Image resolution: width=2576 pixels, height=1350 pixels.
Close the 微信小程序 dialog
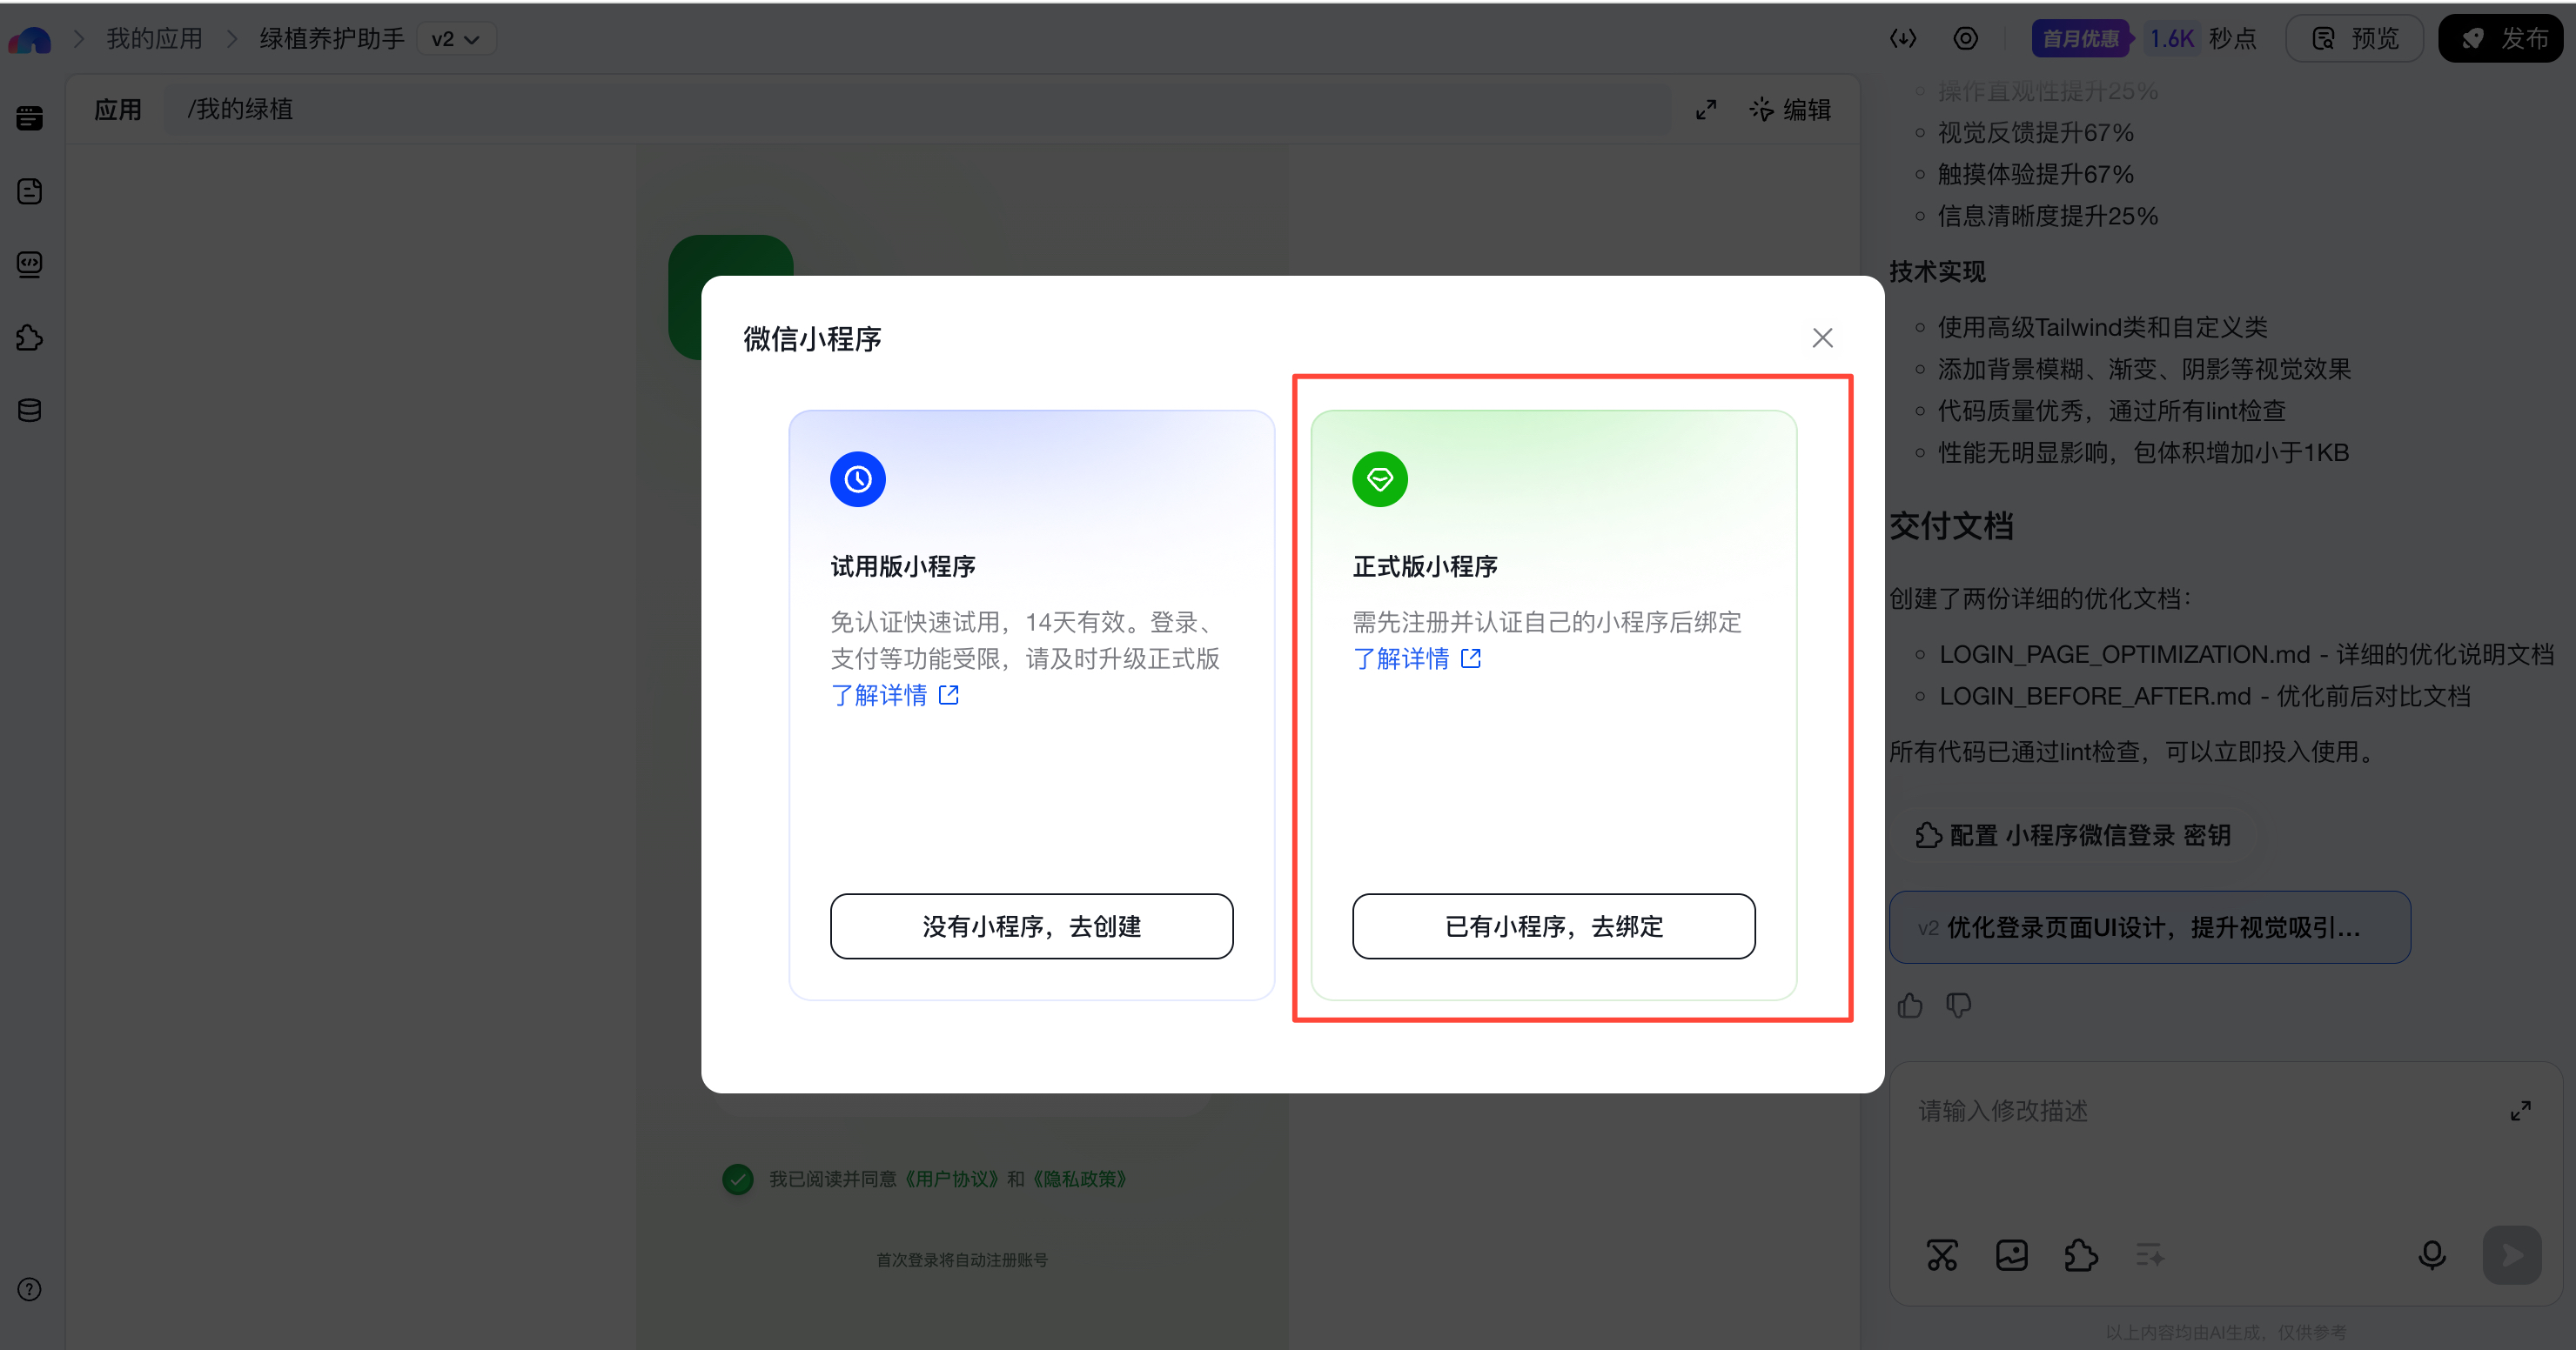[x=1822, y=337]
